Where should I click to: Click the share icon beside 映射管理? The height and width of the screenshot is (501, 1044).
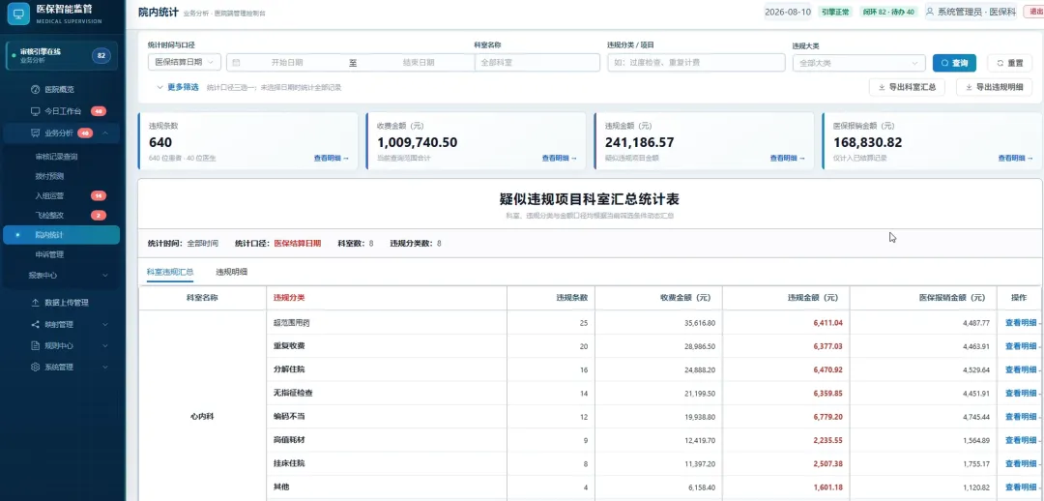36,324
